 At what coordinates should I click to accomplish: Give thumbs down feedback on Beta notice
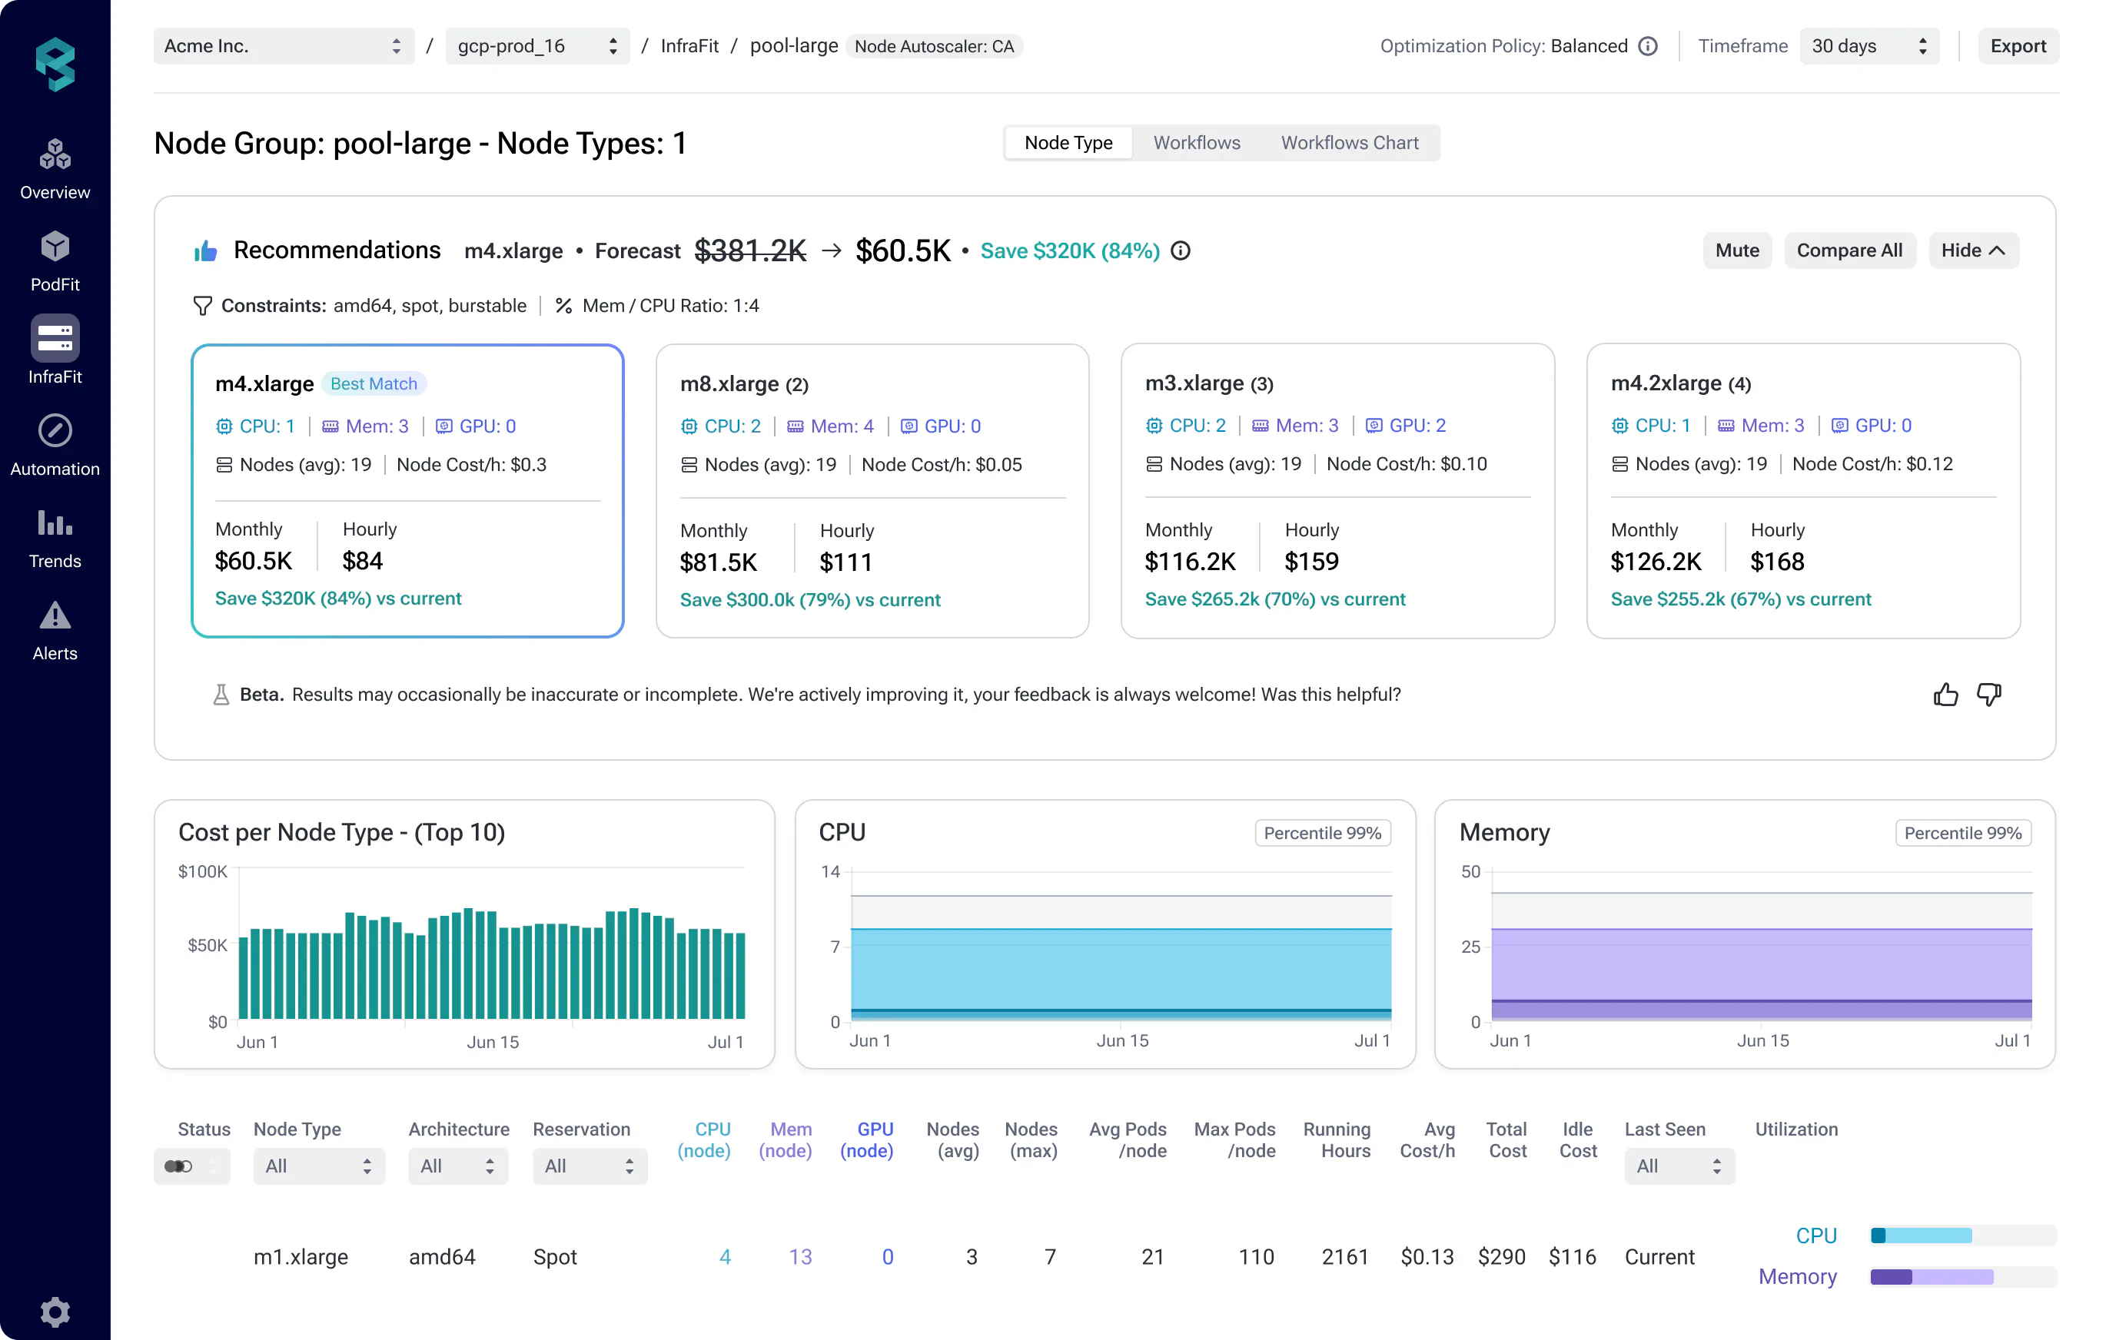pyautogui.click(x=1990, y=695)
